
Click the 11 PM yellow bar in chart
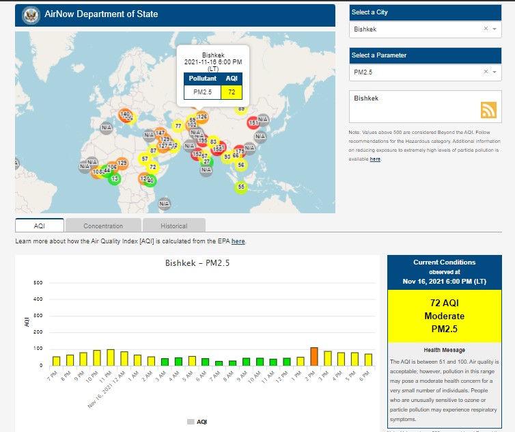click(111, 357)
